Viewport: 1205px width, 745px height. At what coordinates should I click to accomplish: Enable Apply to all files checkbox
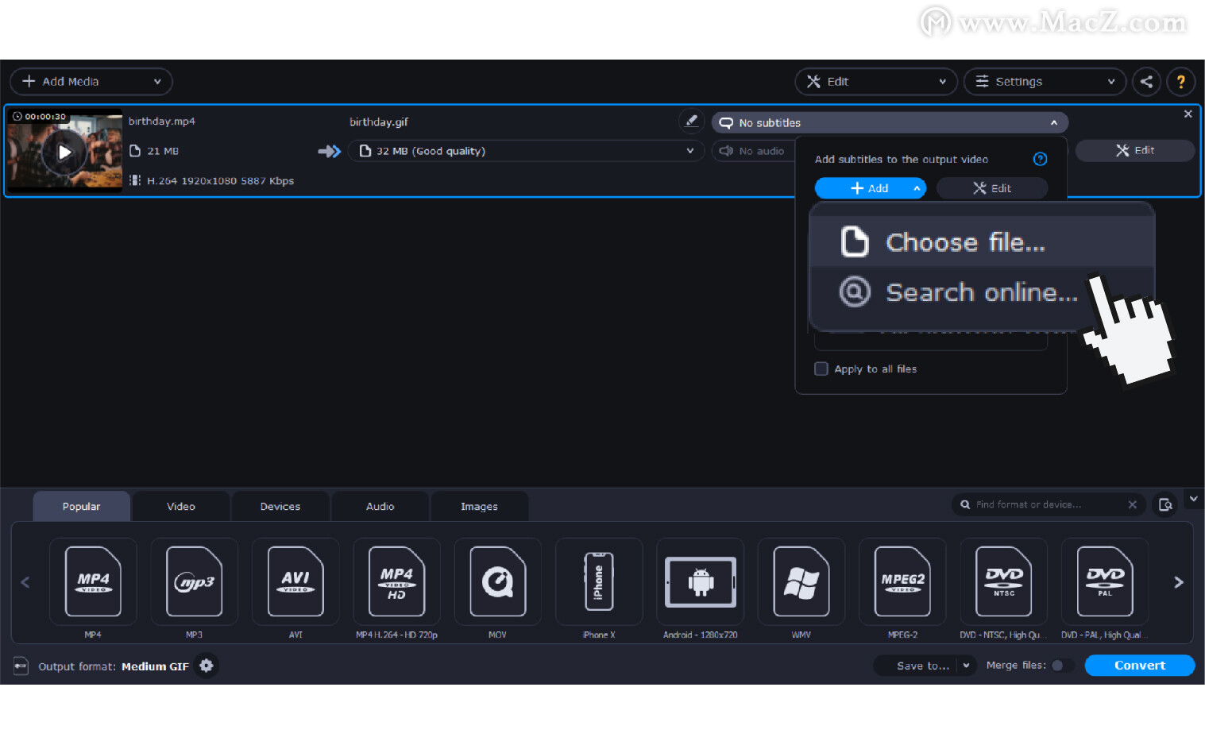821,369
